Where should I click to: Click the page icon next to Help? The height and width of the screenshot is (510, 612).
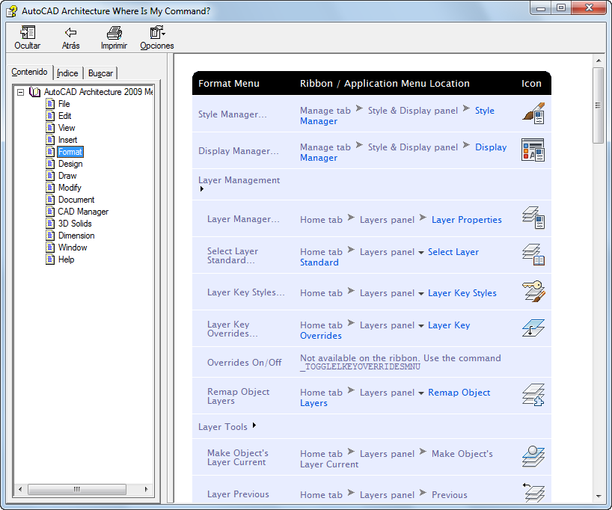[x=50, y=259]
